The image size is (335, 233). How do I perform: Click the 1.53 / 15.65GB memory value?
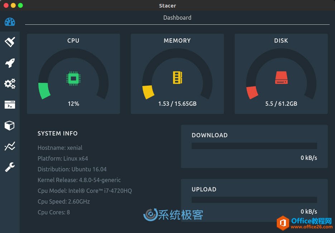pyautogui.click(x=177, y=104)
